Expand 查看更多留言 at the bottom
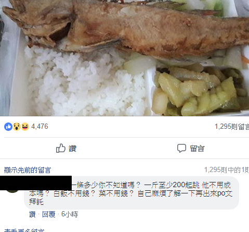 point(24,230)
